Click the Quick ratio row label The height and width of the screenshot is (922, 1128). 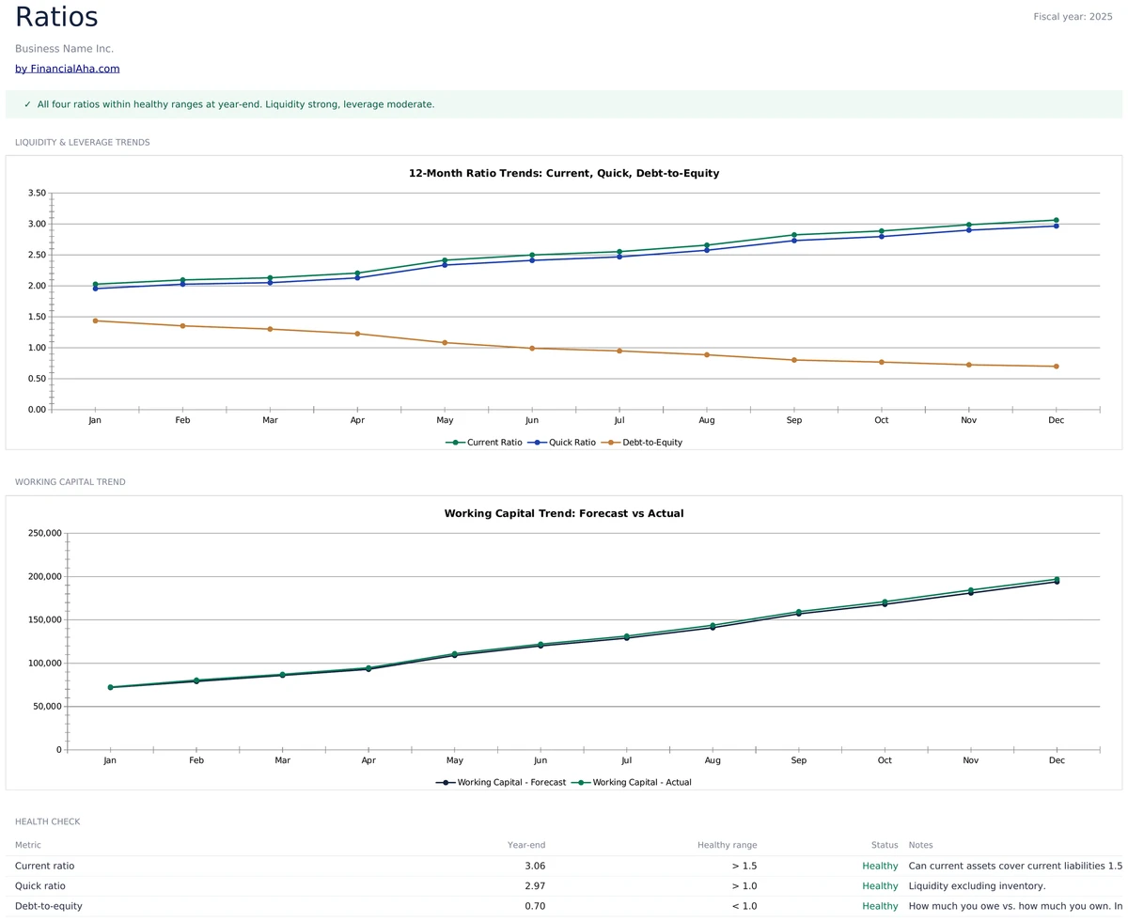pyautogui.click(x=40, y=886)
